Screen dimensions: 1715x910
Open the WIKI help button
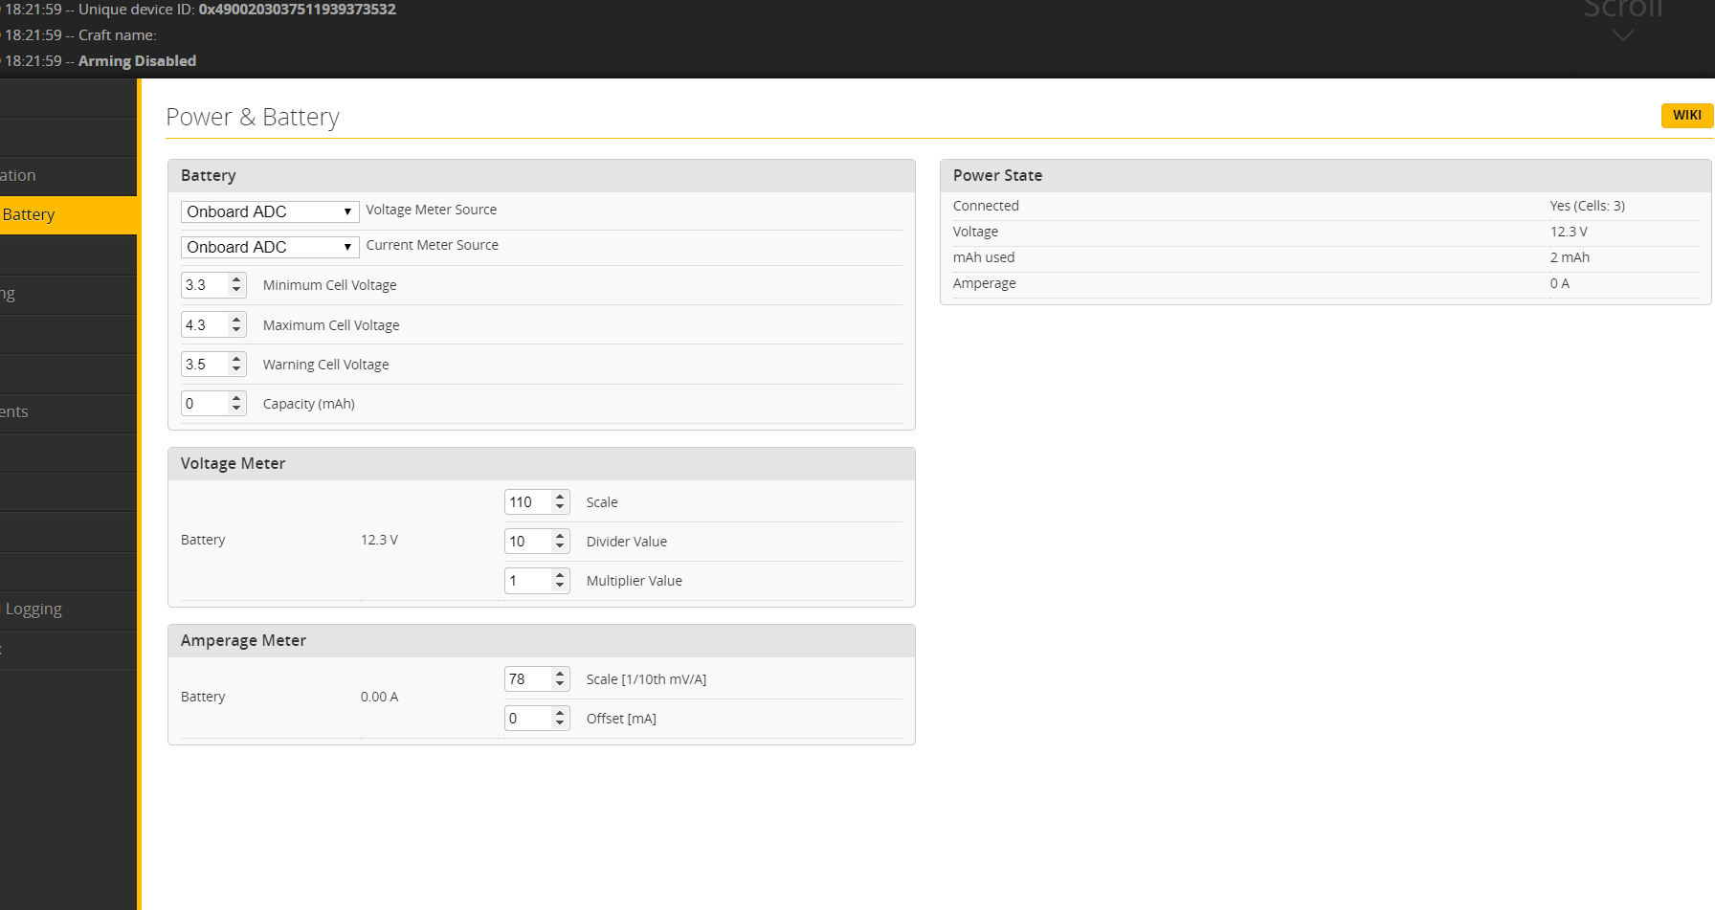point(1686,115)
